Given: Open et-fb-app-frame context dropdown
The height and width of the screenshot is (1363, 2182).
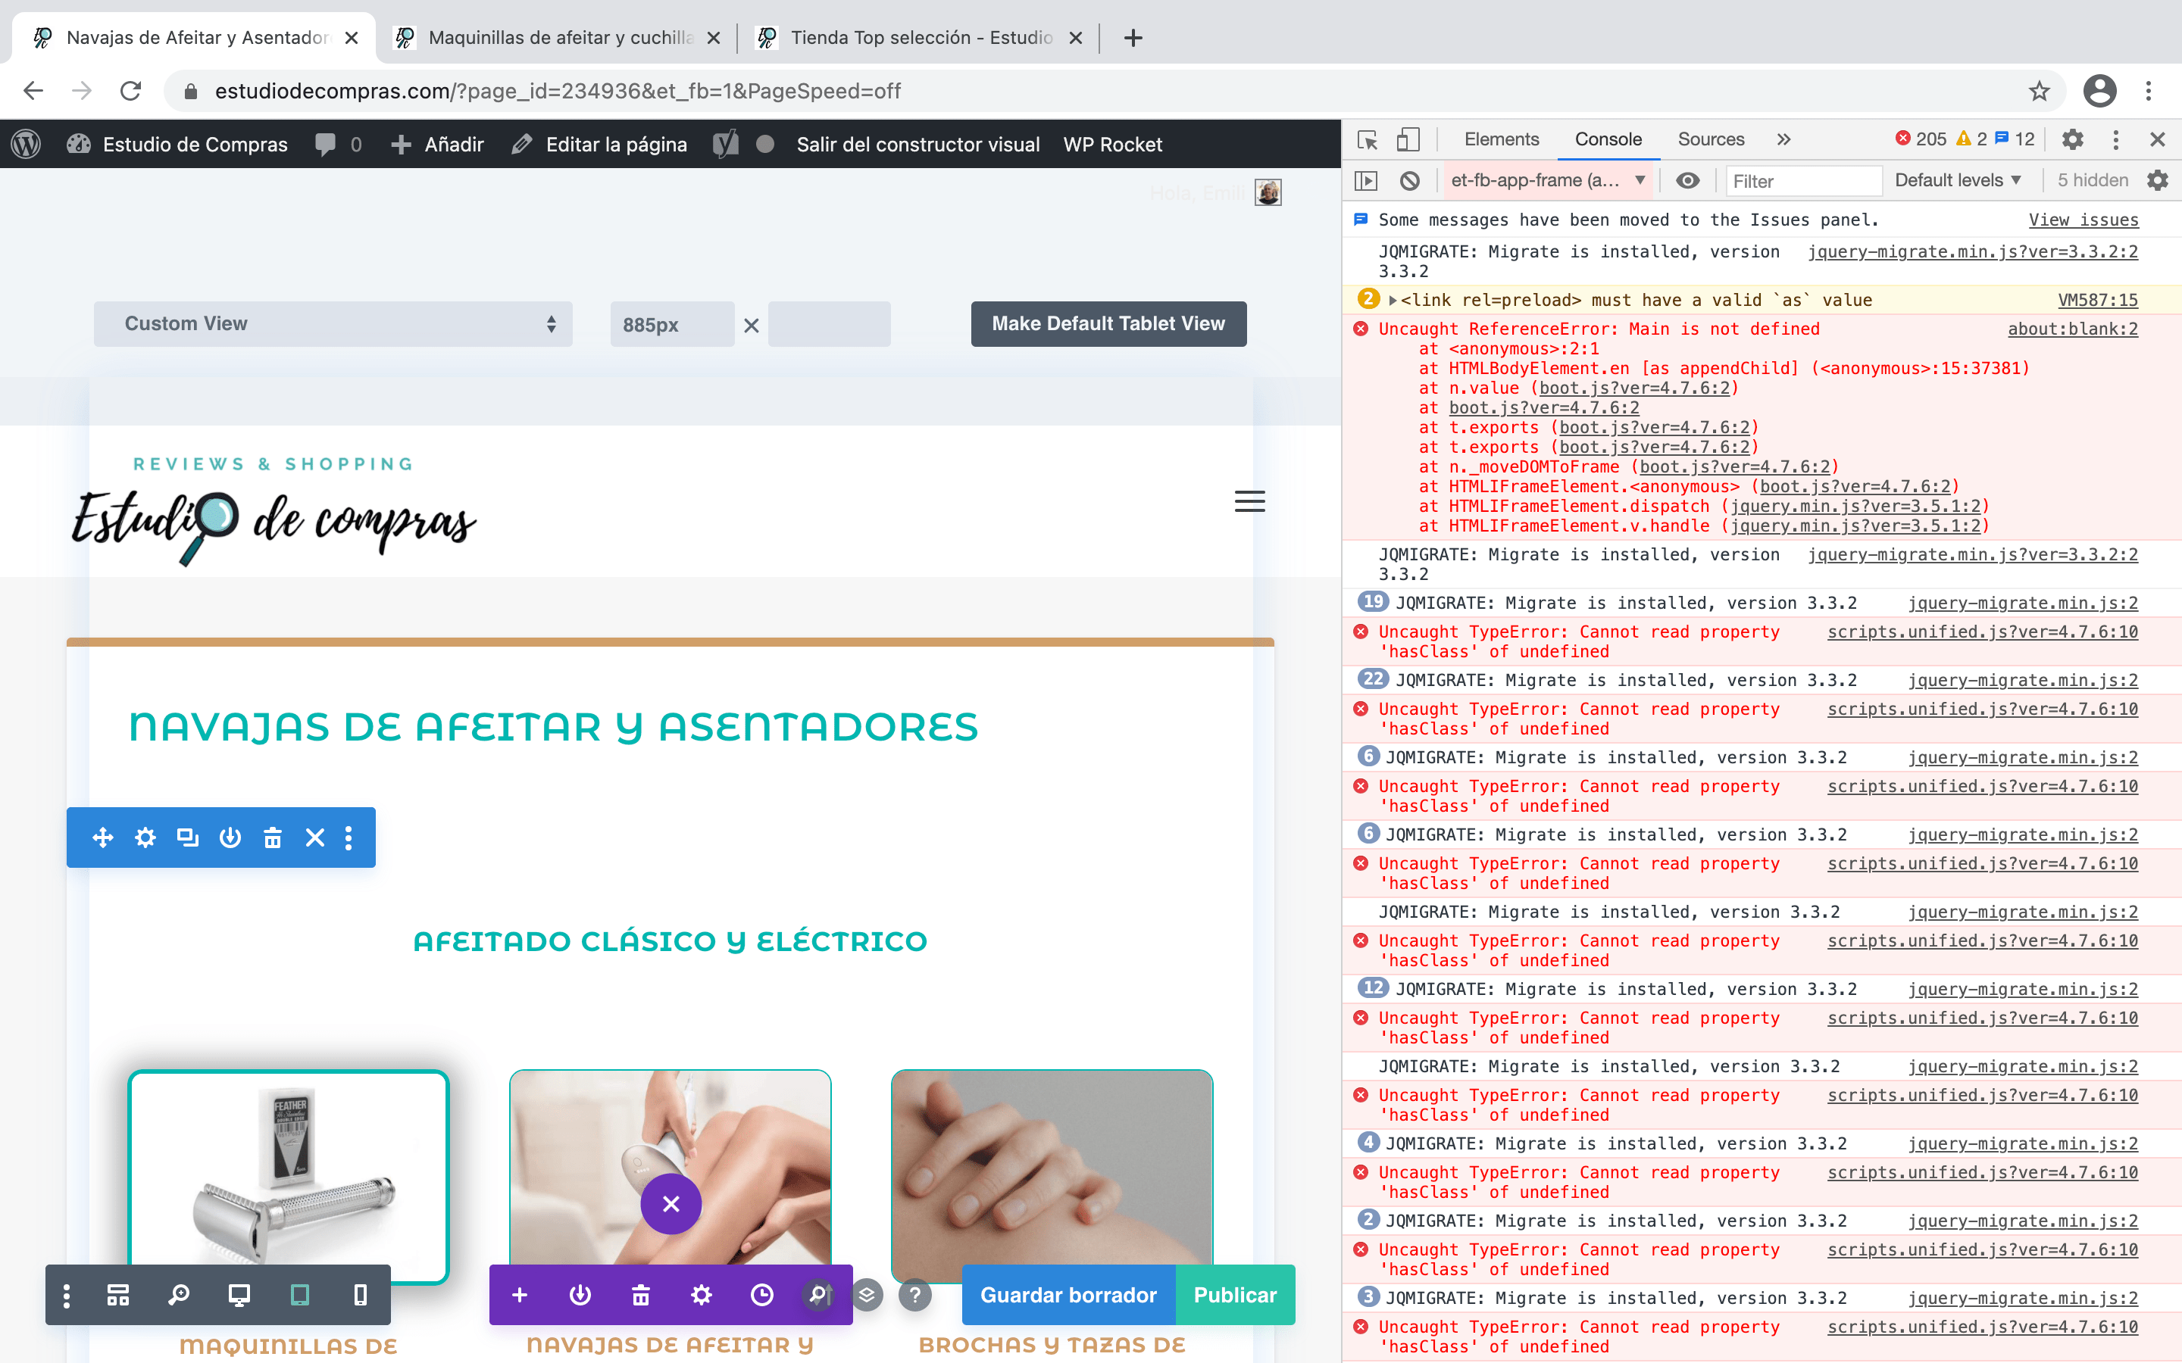Looking at the screenshot, I should [1547, 181].
